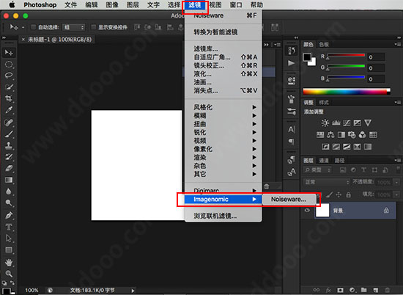Choose the Liquify filter menu item
The width and height of the screenshot is (403, 295).
(223, 74)
